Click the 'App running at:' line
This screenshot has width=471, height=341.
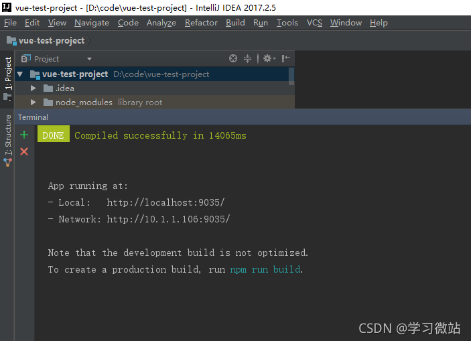click(x=88, y=186)
